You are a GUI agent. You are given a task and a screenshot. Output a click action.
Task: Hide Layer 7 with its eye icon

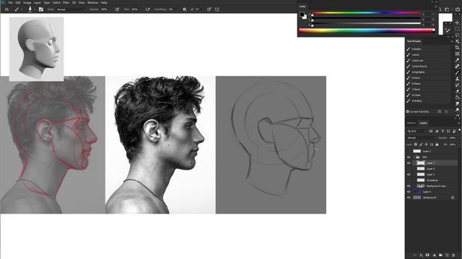(x=409, y=163)
